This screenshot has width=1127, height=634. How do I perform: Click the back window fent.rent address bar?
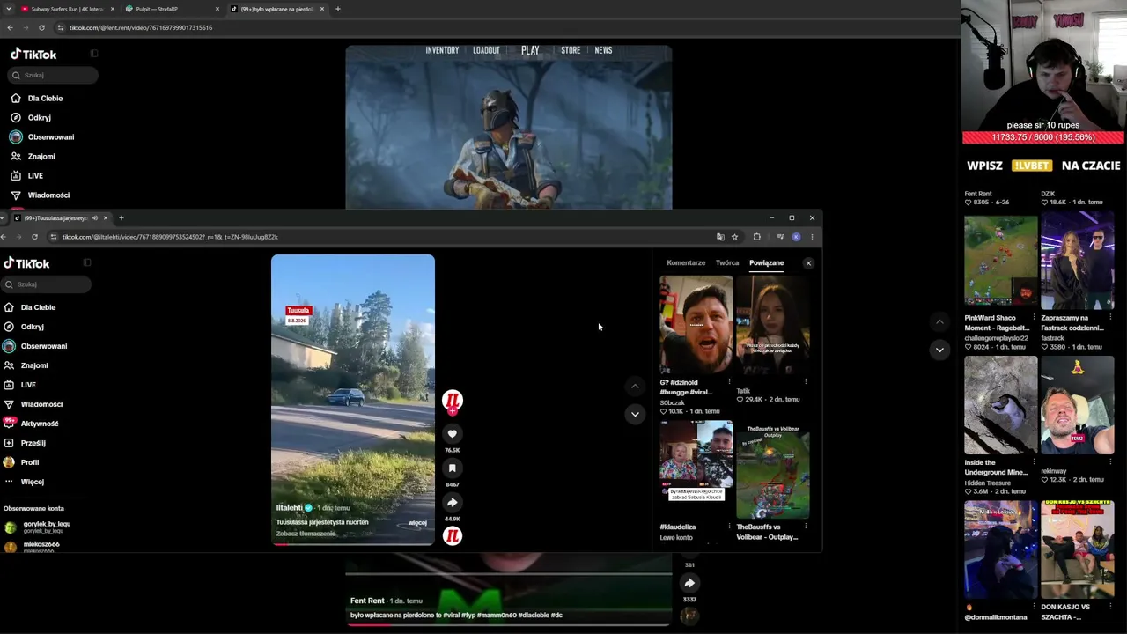[x=140, y=27]
